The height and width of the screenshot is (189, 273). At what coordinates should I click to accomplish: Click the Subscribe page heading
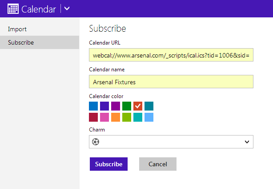point(108,29)
